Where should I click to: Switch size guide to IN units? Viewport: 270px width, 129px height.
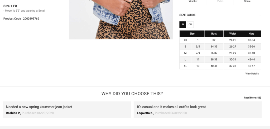coord(183,25)
